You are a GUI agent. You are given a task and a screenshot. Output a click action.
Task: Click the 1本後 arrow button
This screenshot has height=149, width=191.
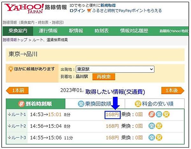point(173,91)
